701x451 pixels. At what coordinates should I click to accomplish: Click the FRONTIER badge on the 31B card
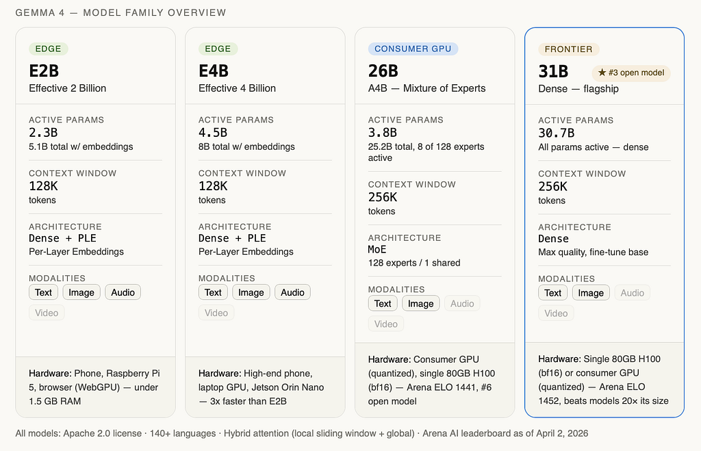click(x=569, y=49)
